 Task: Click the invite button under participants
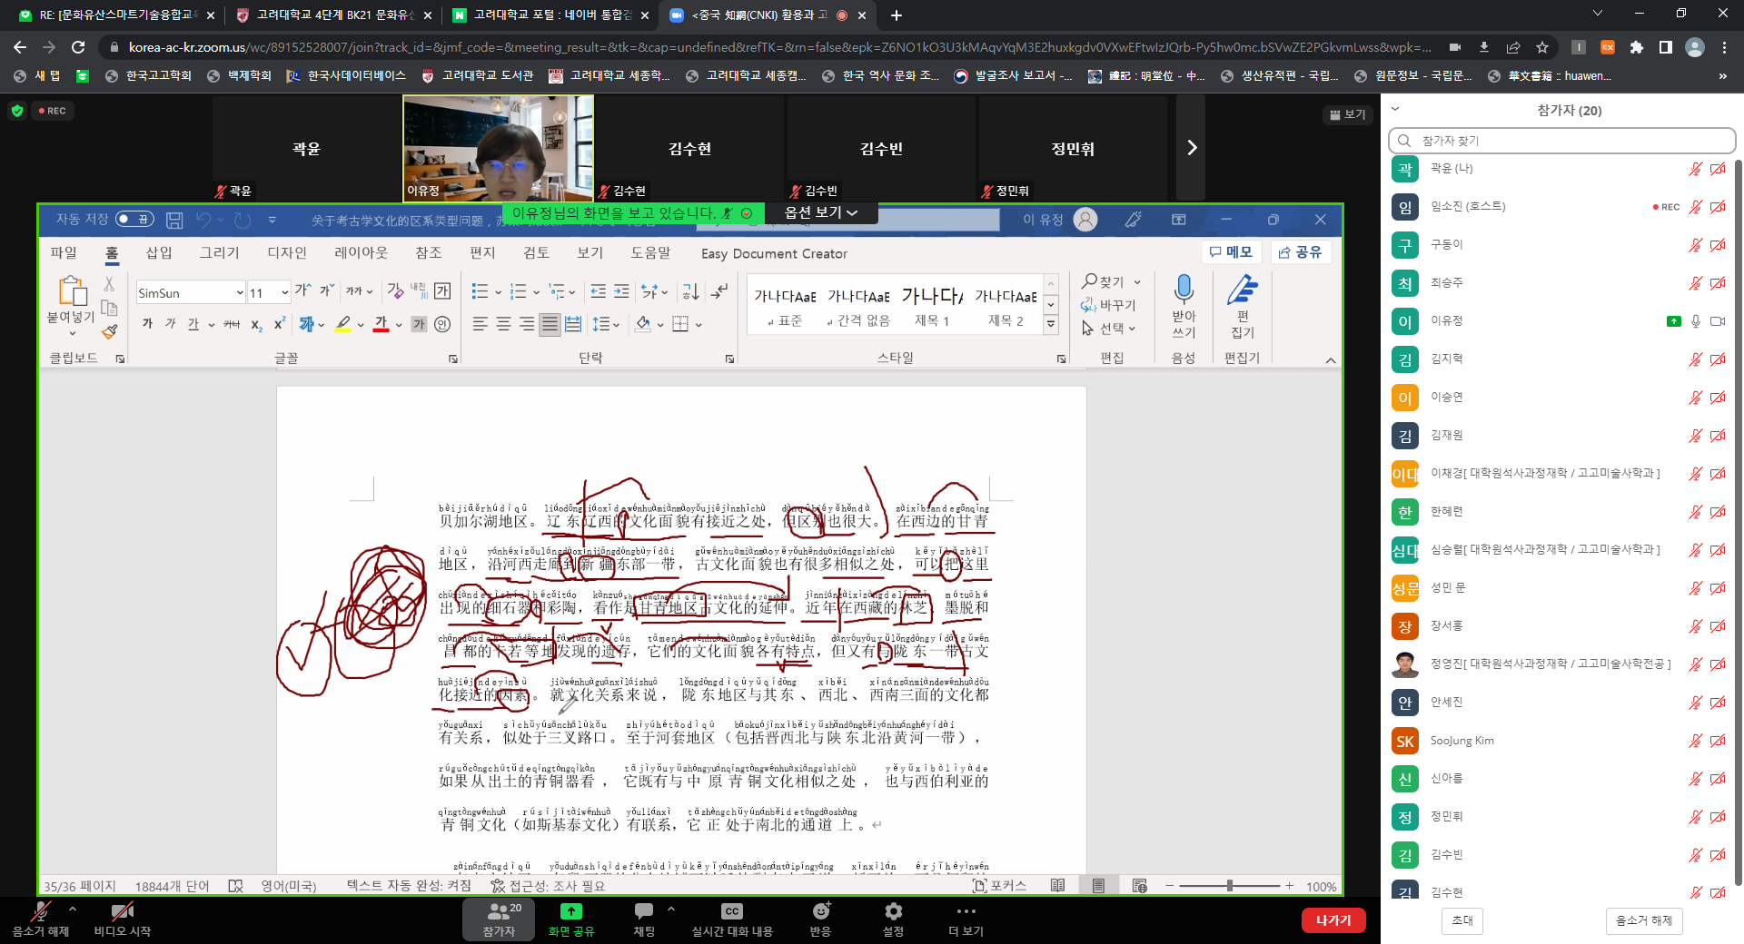1462,920
